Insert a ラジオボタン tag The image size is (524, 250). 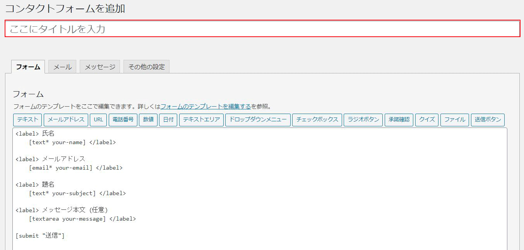(363, 120)
